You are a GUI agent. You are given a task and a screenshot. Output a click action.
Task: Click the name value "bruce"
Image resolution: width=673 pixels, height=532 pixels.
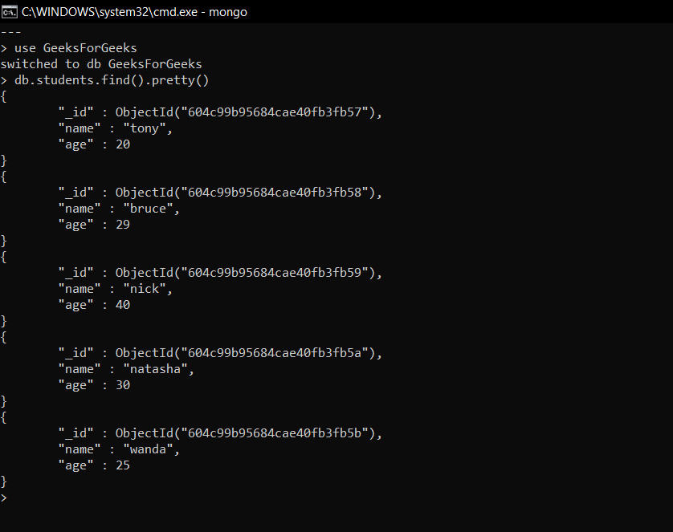click(148, 209)
